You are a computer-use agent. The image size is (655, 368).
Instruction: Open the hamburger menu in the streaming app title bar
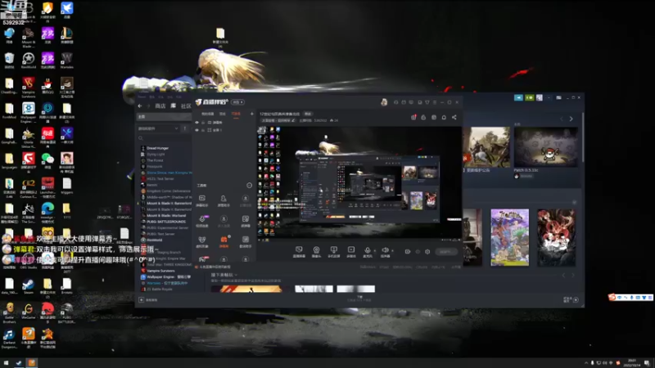(435, 102)
